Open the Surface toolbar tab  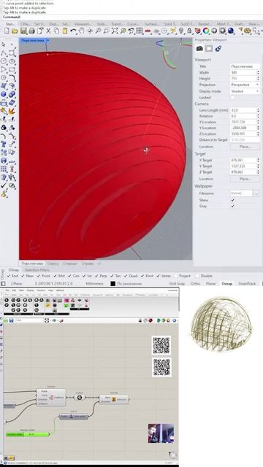(x=152, y=24)
